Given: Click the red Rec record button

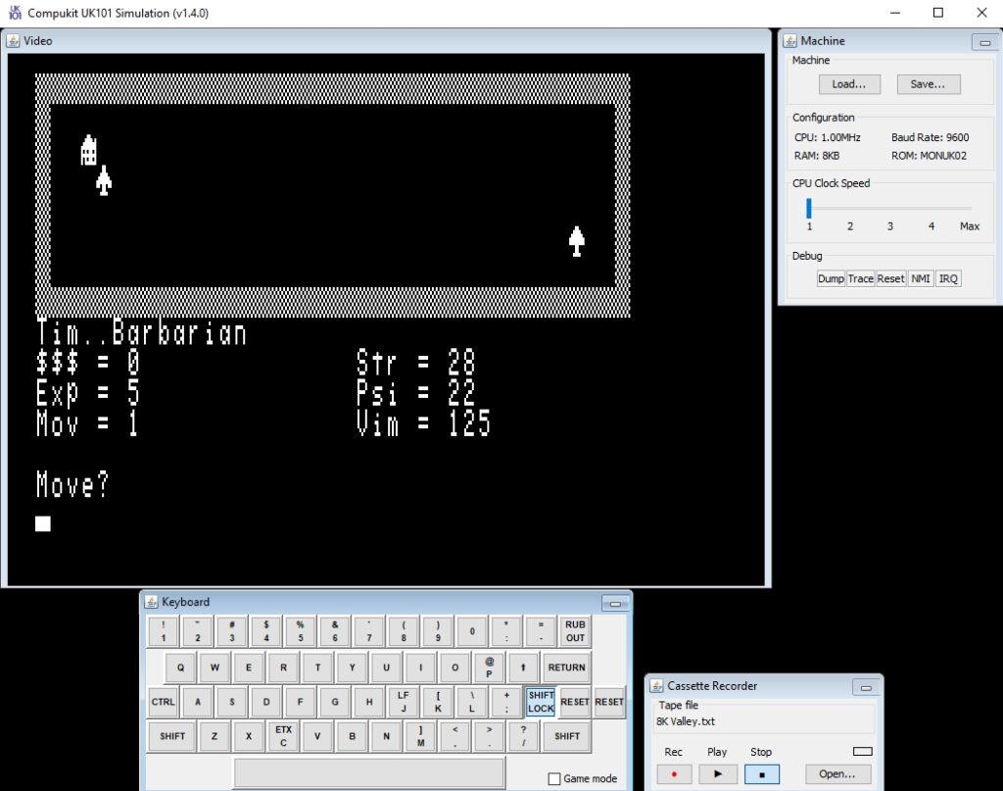Looking at the screenshot, I should click(674, 773).
